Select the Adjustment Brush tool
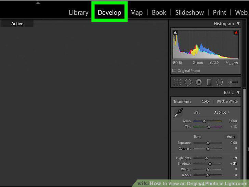Viewport: 249px width, 187px height. (x=233, y=82)
